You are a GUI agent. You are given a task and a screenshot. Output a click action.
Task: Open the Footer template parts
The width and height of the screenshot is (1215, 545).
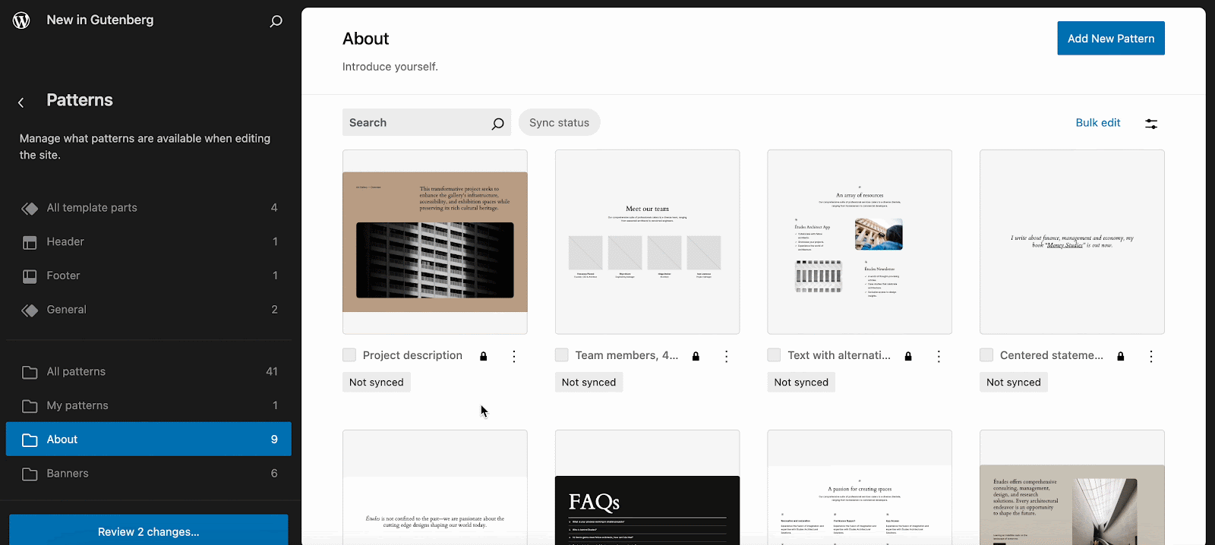click(x=149, y=276)
